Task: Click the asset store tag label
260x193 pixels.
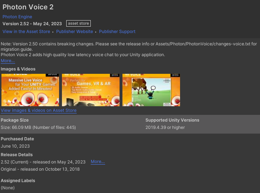Action: (x=79, y=23)
